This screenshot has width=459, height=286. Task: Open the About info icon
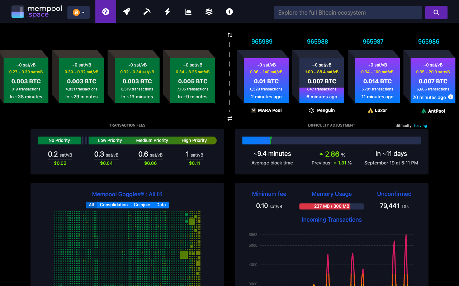pos(229,11)
